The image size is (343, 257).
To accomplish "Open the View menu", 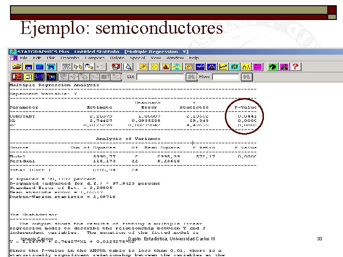I will coord(155,58).
